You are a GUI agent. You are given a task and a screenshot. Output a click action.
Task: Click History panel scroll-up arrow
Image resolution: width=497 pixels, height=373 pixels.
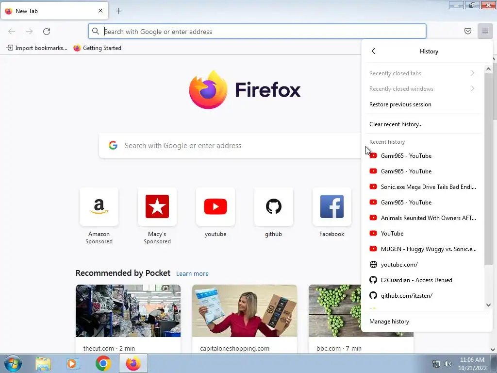tap(488, 69)
